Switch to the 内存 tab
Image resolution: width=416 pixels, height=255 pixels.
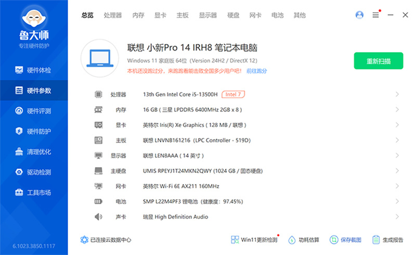pos(138,15)
